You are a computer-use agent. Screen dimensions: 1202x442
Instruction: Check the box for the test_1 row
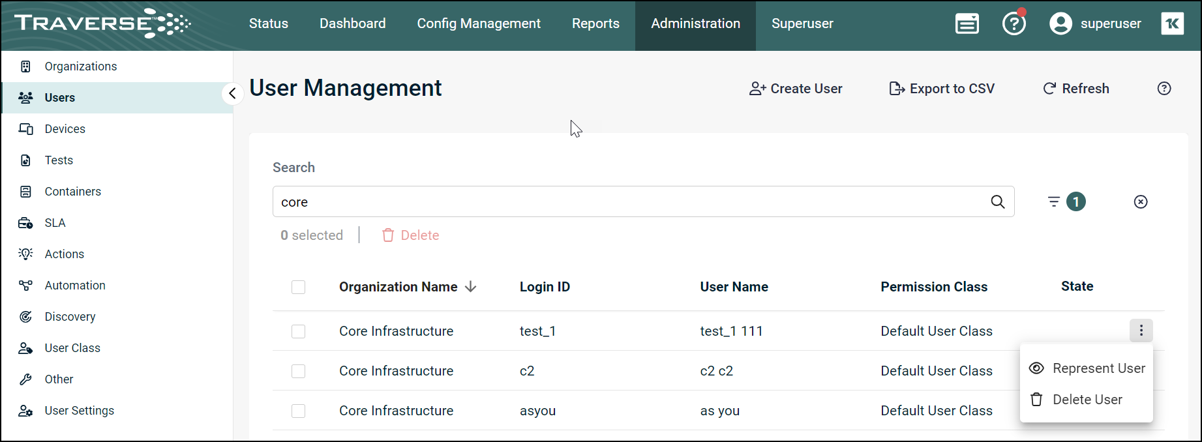298,331
